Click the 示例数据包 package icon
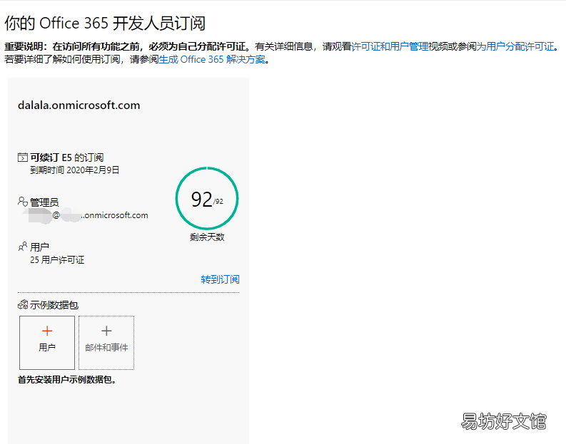566x444 pixels. pyautogui.click(x=22, y=305)
